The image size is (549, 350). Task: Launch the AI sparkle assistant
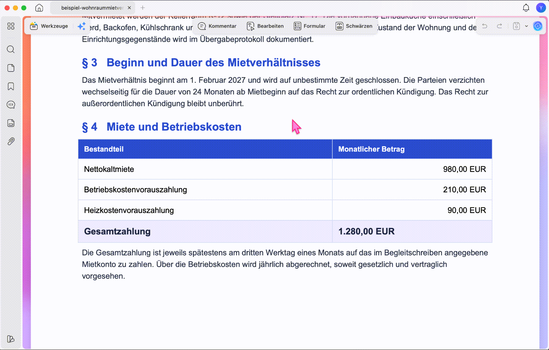tap(81, 26)
